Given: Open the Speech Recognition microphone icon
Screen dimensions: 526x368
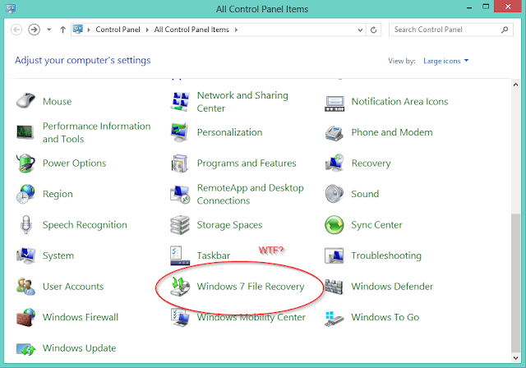Looking at the screenshot, I should pyautogui.click(x=25, y=224).
